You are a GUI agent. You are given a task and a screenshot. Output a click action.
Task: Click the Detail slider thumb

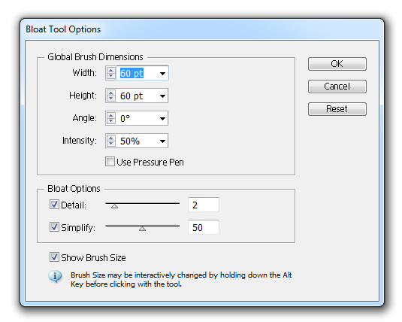click(114, 206)
